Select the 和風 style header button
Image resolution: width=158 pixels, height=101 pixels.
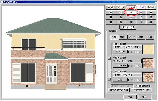[111, 7]
